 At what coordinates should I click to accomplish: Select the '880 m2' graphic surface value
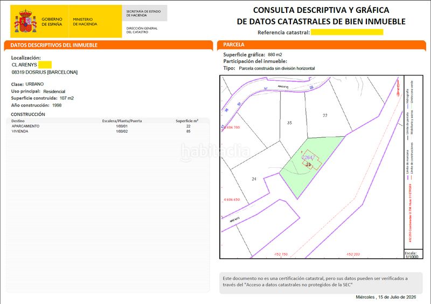[275, 55]
